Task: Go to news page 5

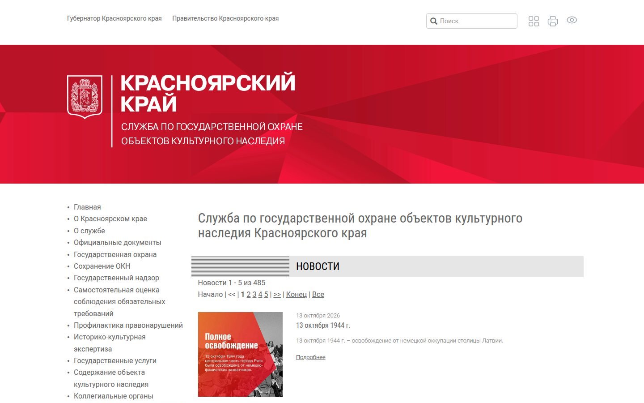Action: [x=266, y=294]
